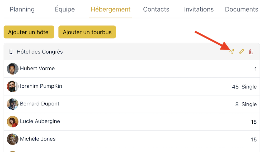This screenshot has height=152, width=264.
Task: Select the Hébergement tab
Action: tap(110, 9)
